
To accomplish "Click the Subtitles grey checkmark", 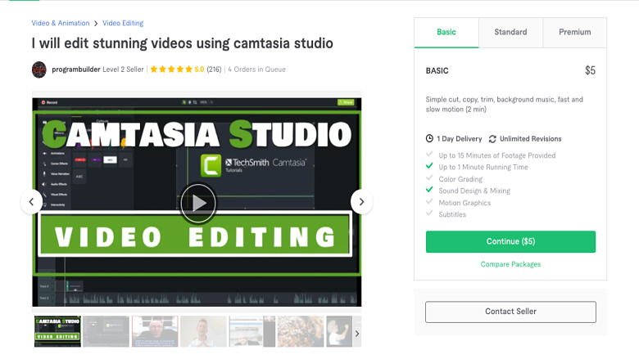I will 429,213.
